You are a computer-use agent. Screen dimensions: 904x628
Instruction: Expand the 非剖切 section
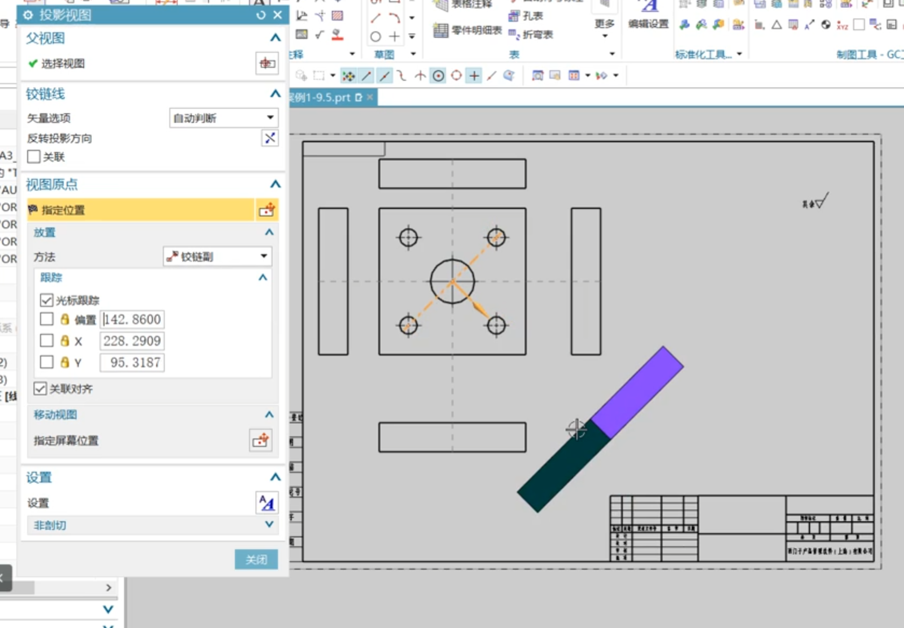tap(269, 525)
